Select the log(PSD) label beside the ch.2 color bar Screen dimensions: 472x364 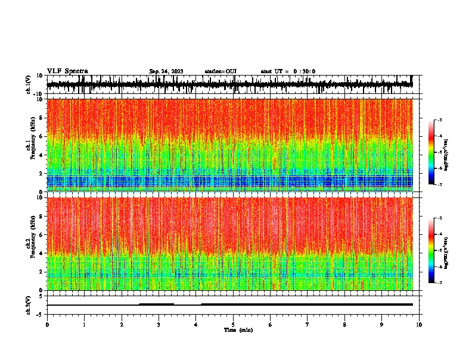click(446, 253)
